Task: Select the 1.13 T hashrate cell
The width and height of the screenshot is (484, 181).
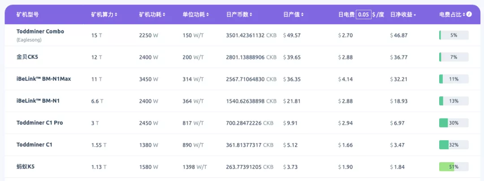Action: pos(99,167)
